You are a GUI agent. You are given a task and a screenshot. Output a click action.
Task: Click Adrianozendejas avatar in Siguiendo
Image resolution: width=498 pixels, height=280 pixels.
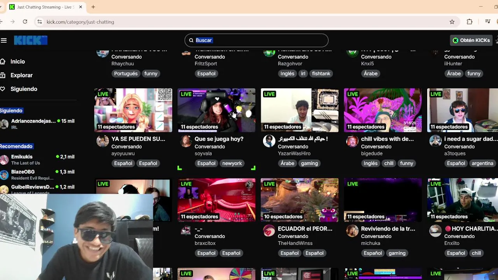click(x=4, y=124)
